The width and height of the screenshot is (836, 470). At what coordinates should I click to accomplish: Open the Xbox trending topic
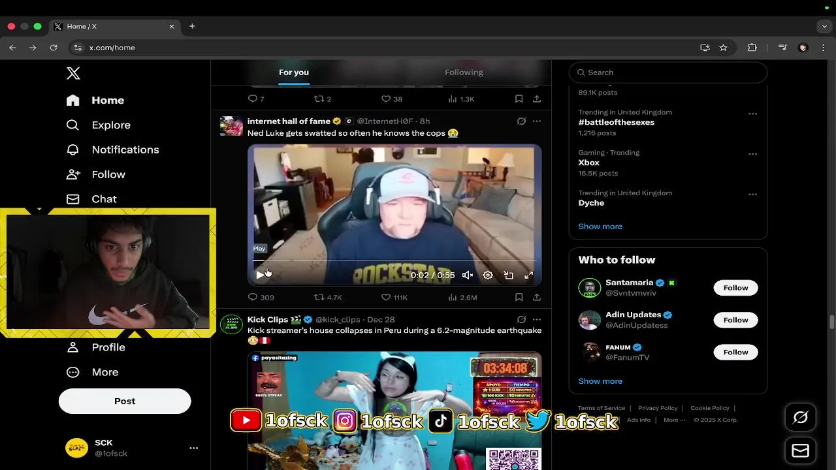(588, 163)
